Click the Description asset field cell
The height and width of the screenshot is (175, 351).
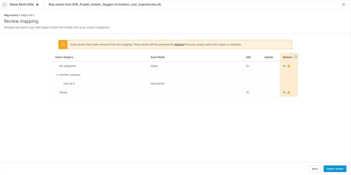[x=157, y=84]
